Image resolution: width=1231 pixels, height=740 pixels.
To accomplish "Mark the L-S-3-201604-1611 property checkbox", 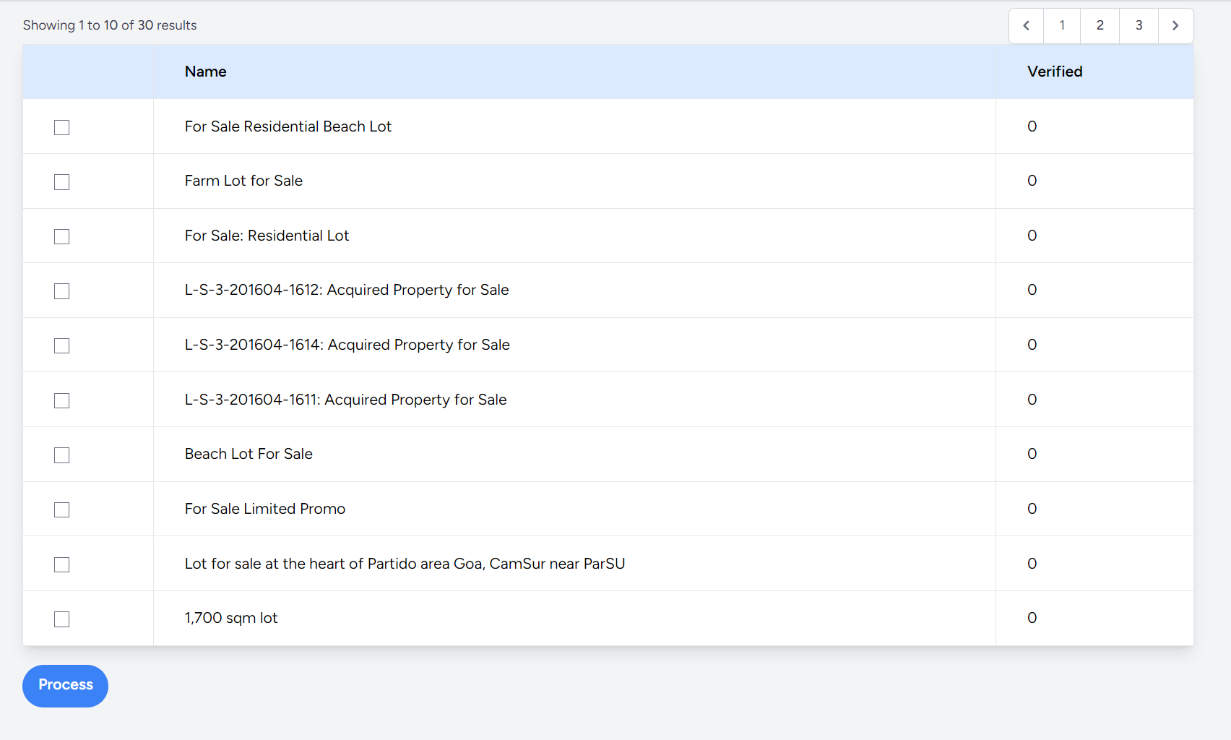I will tap(62, 401).
